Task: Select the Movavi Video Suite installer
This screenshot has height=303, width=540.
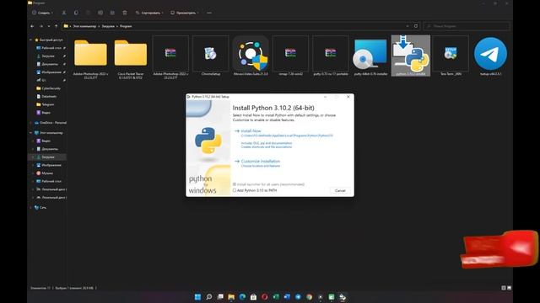Action: click(x=251, y=56)
